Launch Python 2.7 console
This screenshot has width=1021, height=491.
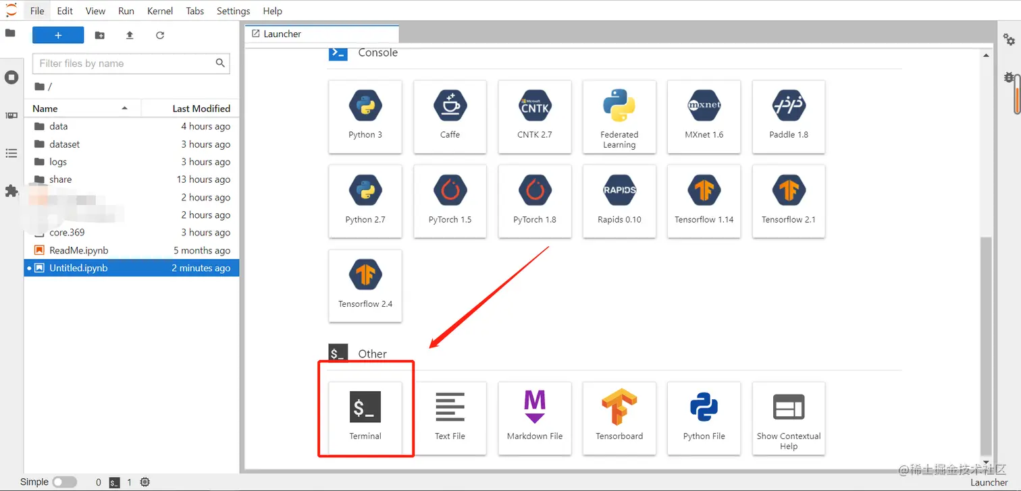click(365, 201)
